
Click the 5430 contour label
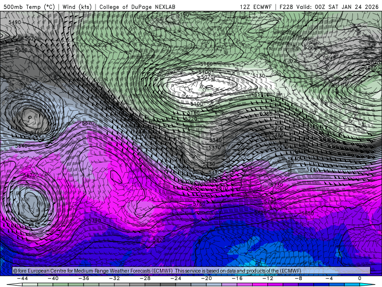pyautogui.click(x=209, y=164)
